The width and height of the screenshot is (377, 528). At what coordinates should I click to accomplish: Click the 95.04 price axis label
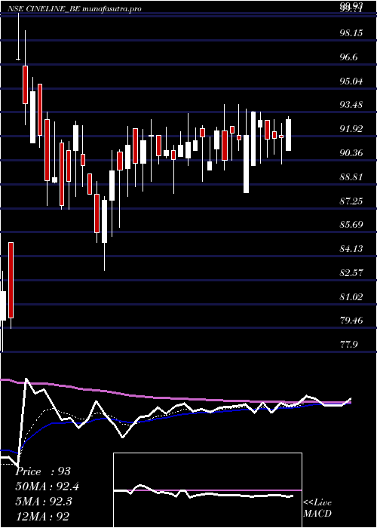point(352,81)
